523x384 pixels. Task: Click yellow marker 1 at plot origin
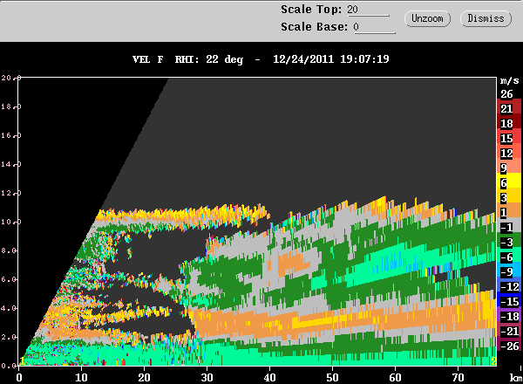(22, 360)
